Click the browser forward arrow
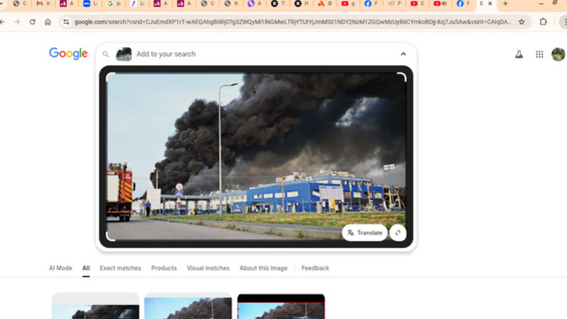Viewport: 567px width, 319px height. (17, 22)
